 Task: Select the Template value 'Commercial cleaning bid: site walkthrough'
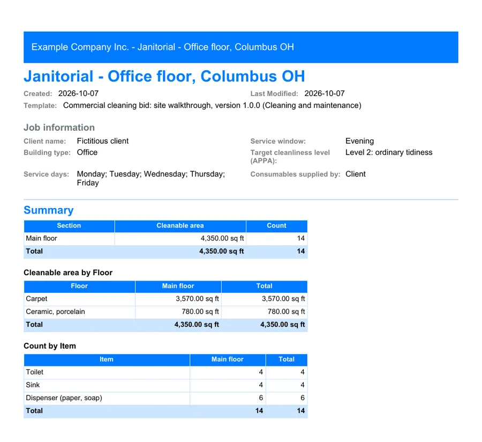point(137,105)
